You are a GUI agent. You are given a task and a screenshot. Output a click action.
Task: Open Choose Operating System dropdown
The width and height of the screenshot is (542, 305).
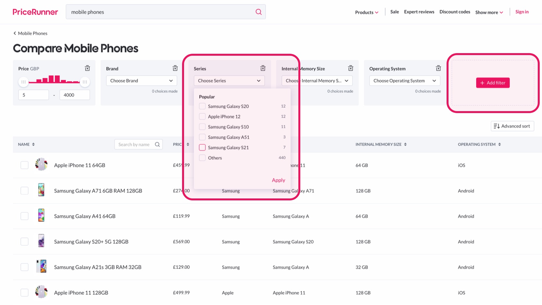(x=405, y=81)
